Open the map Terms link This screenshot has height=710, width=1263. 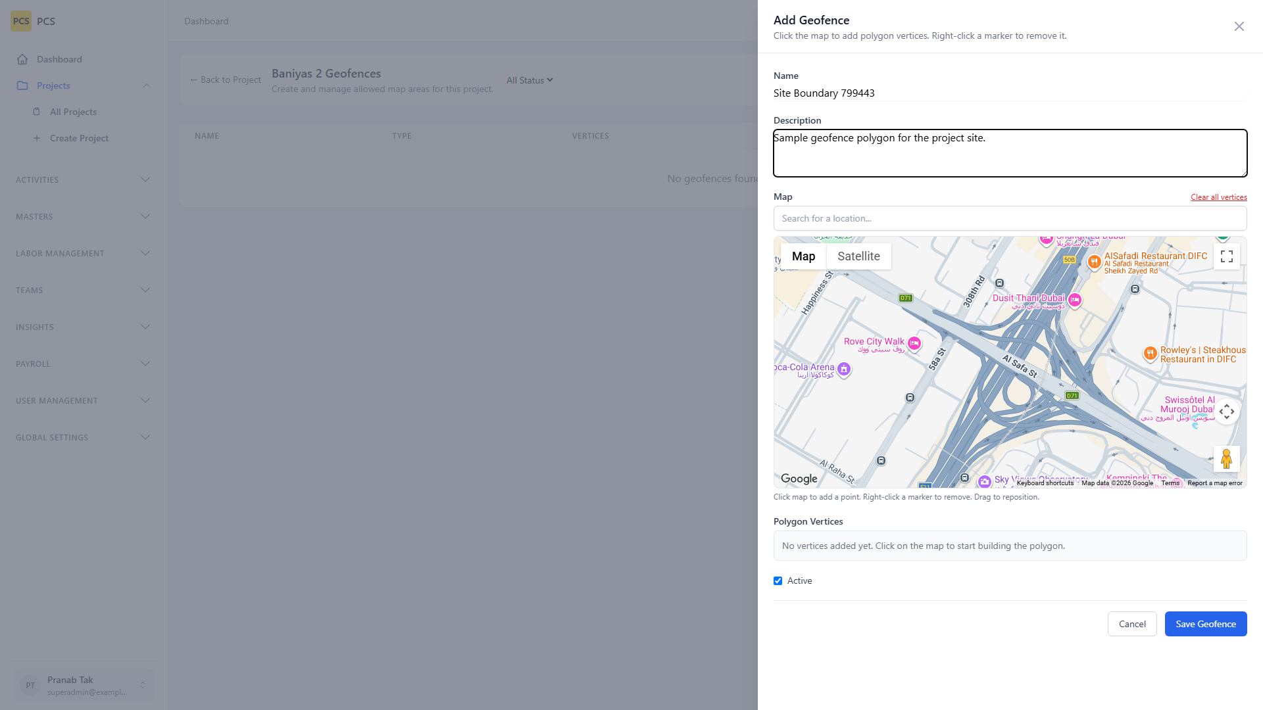click(1170, 483)
